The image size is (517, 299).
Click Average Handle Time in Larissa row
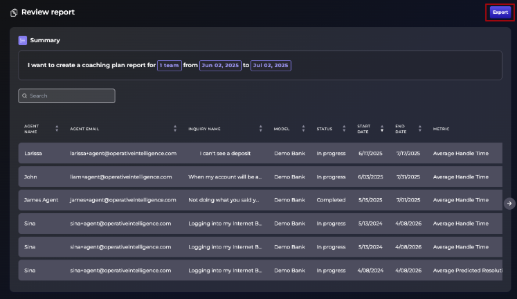click(461, 153)
